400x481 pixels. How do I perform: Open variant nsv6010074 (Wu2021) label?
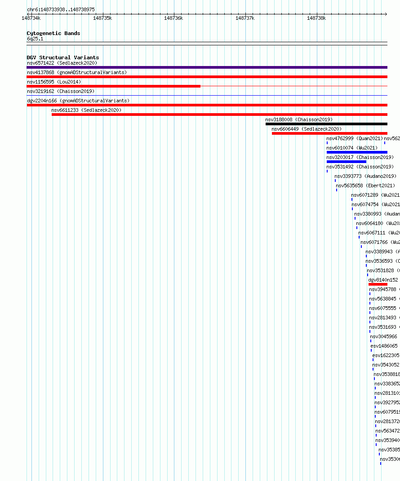tap(352, 148)
